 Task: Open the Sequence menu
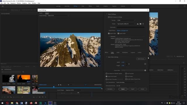point(13,3)
